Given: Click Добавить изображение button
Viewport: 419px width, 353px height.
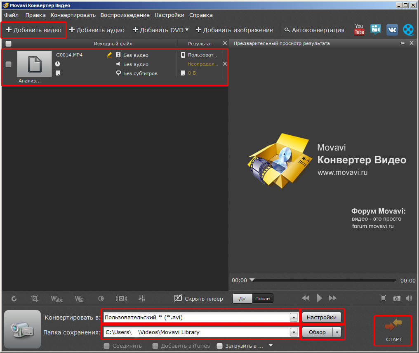Looking at the screenshot, I should pyautogui.click(x=234, y=30).
